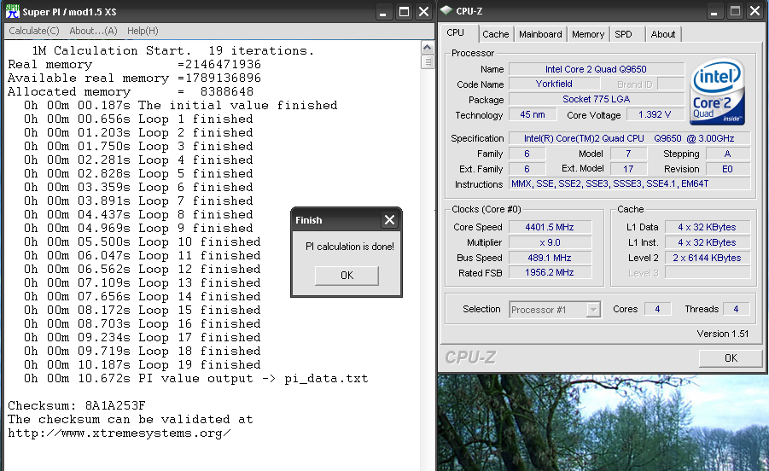Click the Stepping value A

point(727,154)
